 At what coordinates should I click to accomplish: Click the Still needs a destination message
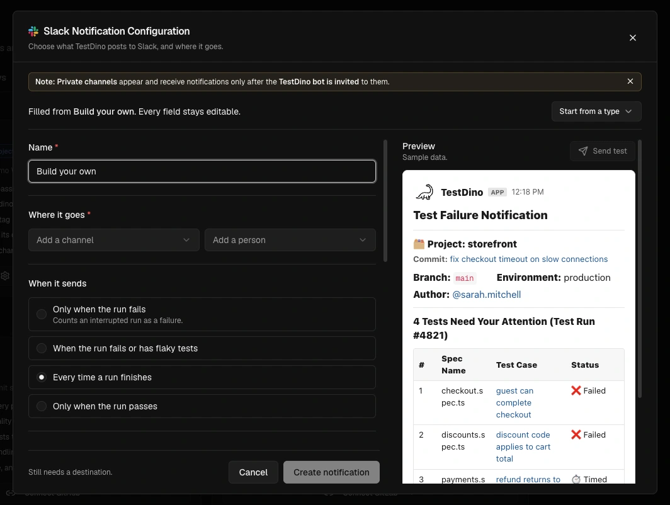[x=70, y=472]
